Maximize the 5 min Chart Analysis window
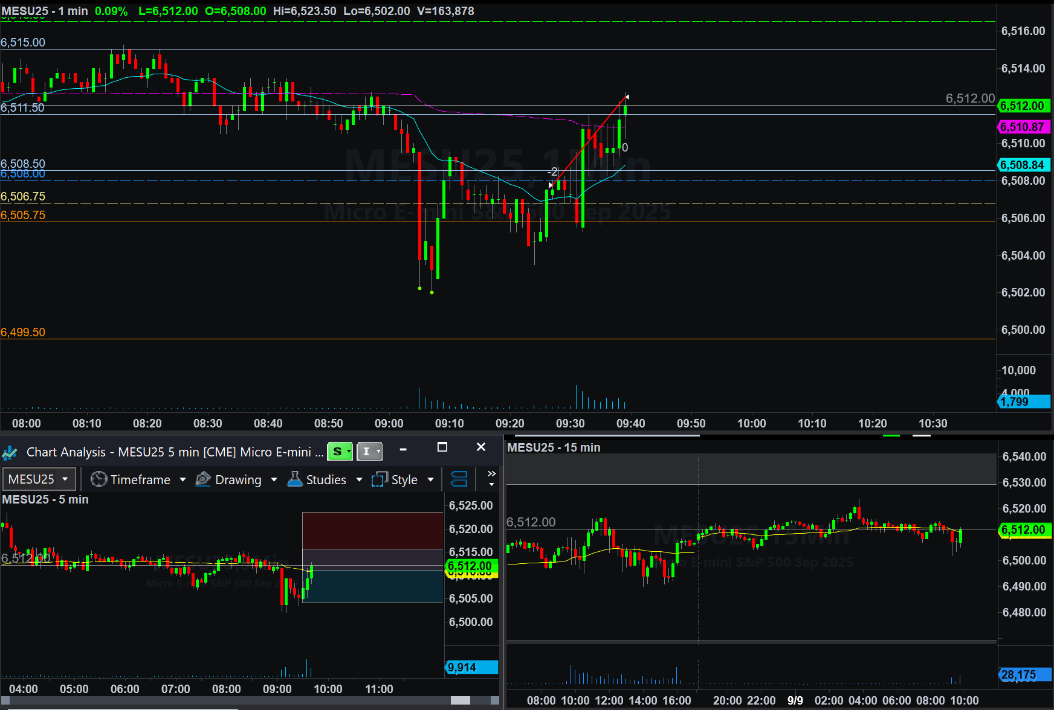Screen dimensions: 1054x710 (442, 447)
